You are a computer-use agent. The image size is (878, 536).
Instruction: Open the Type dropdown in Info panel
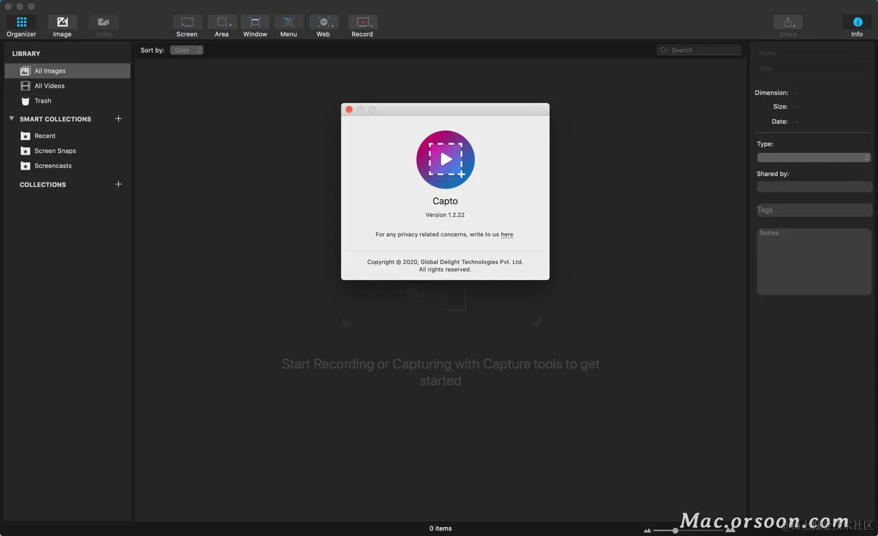click(x=813, y=158)
